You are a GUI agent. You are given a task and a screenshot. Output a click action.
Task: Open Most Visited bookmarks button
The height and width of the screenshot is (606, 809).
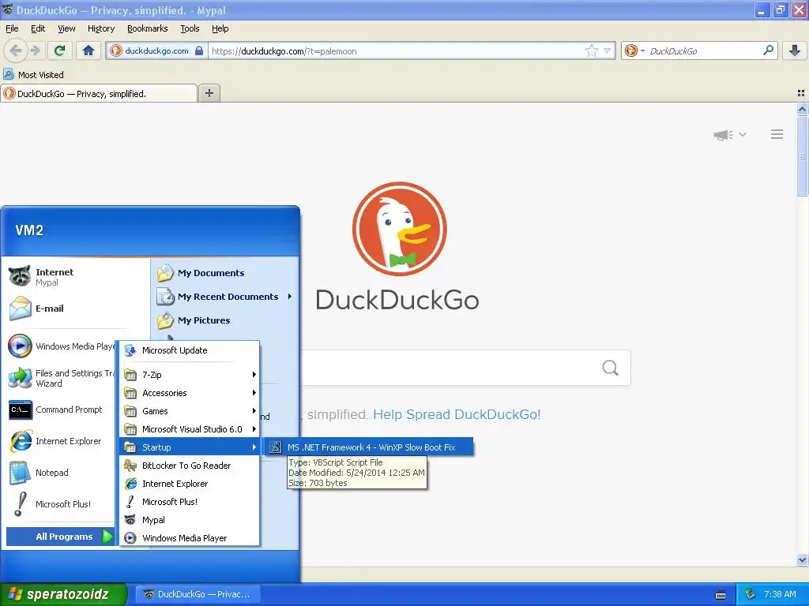pos(33,75)
